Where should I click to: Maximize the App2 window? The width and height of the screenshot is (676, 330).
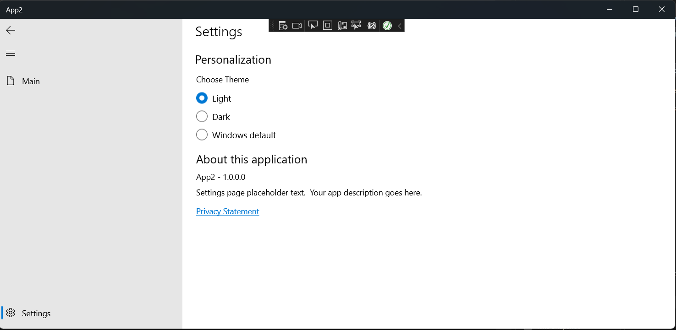pyautogui.click(x=636, y=9)
